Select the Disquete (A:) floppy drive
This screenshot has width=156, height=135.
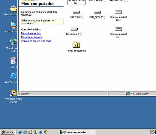76,2
